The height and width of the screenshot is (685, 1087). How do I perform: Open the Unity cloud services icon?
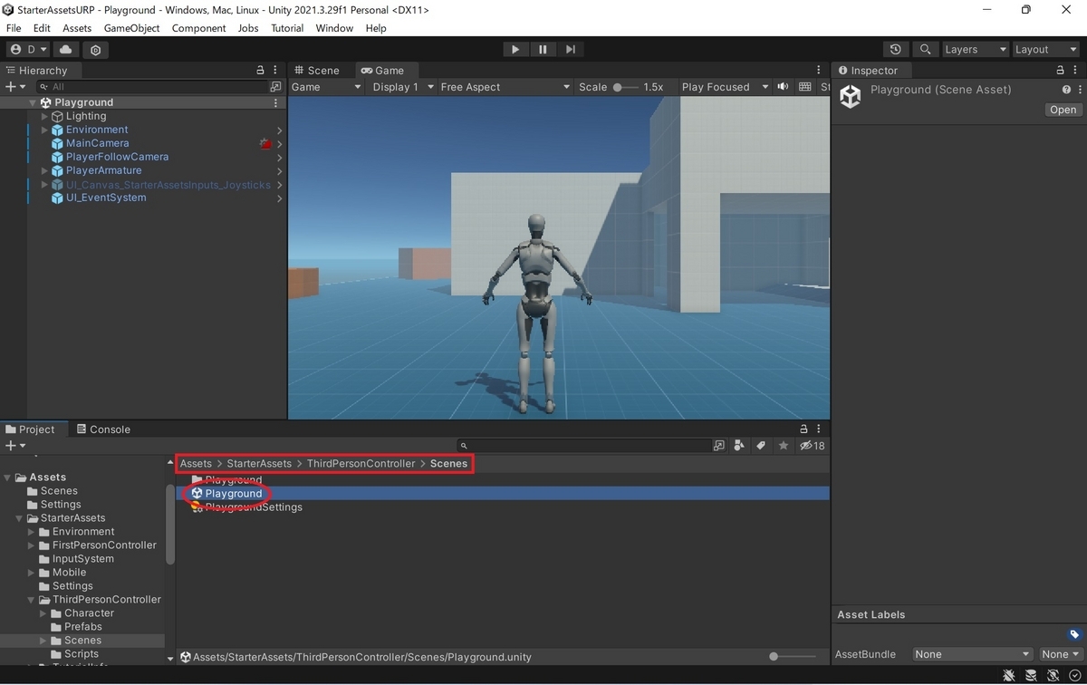click(65, 50)
